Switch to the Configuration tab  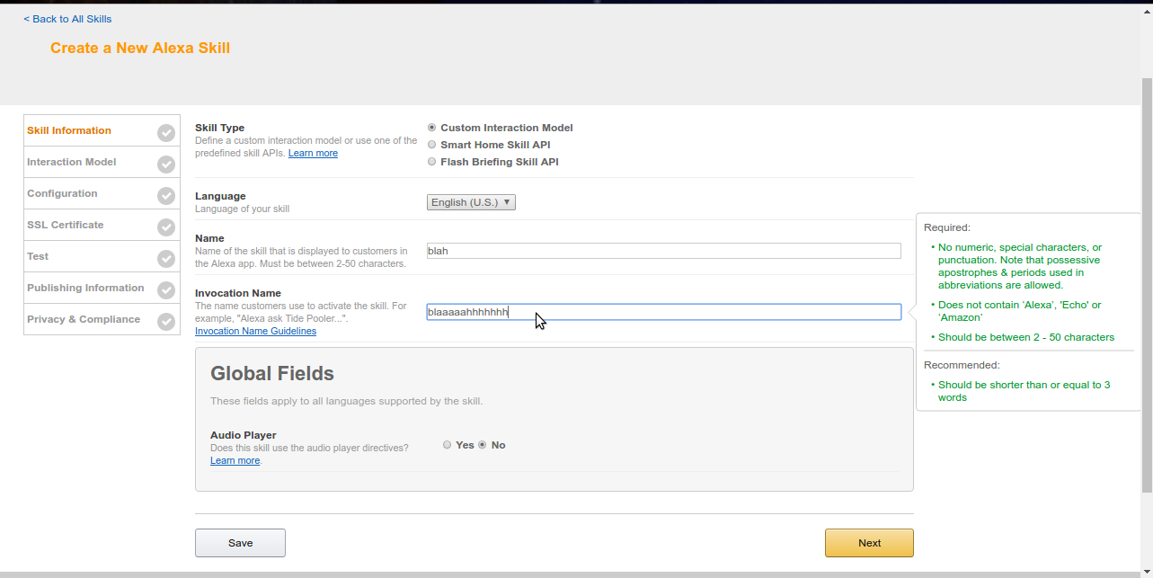click(102, 193)
